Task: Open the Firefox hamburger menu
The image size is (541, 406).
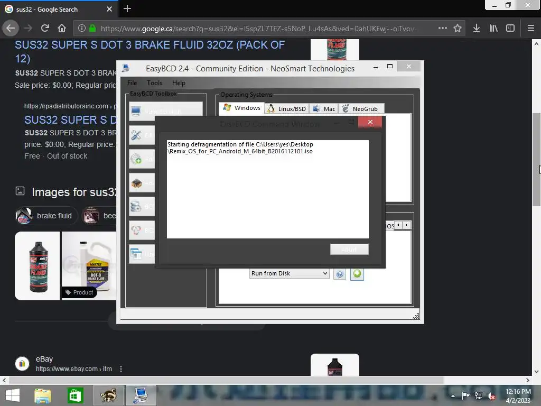Action: 531,29
